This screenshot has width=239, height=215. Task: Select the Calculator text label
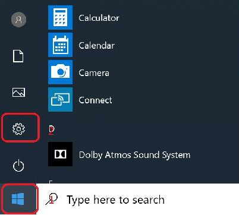tap(99, 18)
